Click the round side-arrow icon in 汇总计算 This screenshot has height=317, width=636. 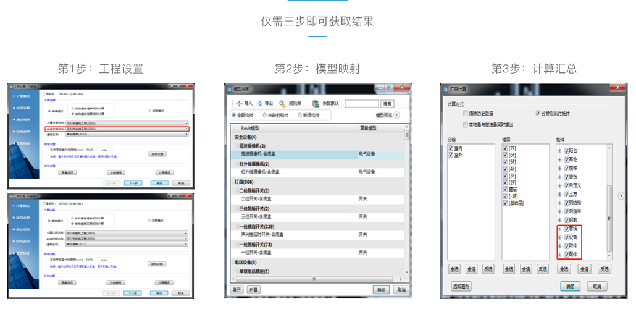point(621,196)
